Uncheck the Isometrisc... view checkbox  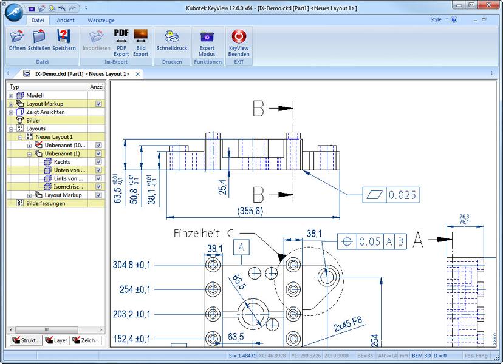coord(98,186)
